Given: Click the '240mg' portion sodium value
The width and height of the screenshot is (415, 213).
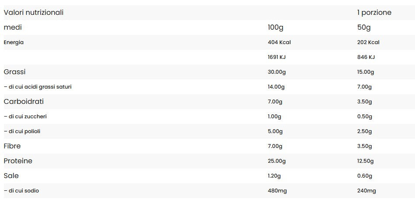Looking at the screenshot, I should point(366,191).
